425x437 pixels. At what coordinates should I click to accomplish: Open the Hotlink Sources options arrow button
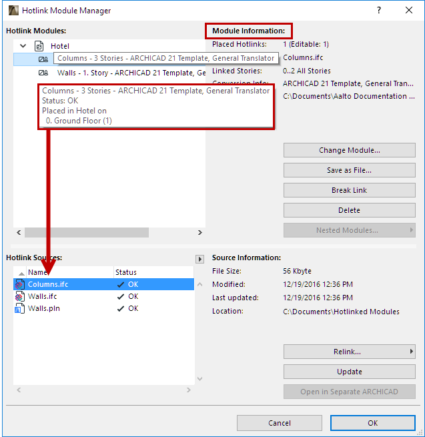click(x=199, y=259)
